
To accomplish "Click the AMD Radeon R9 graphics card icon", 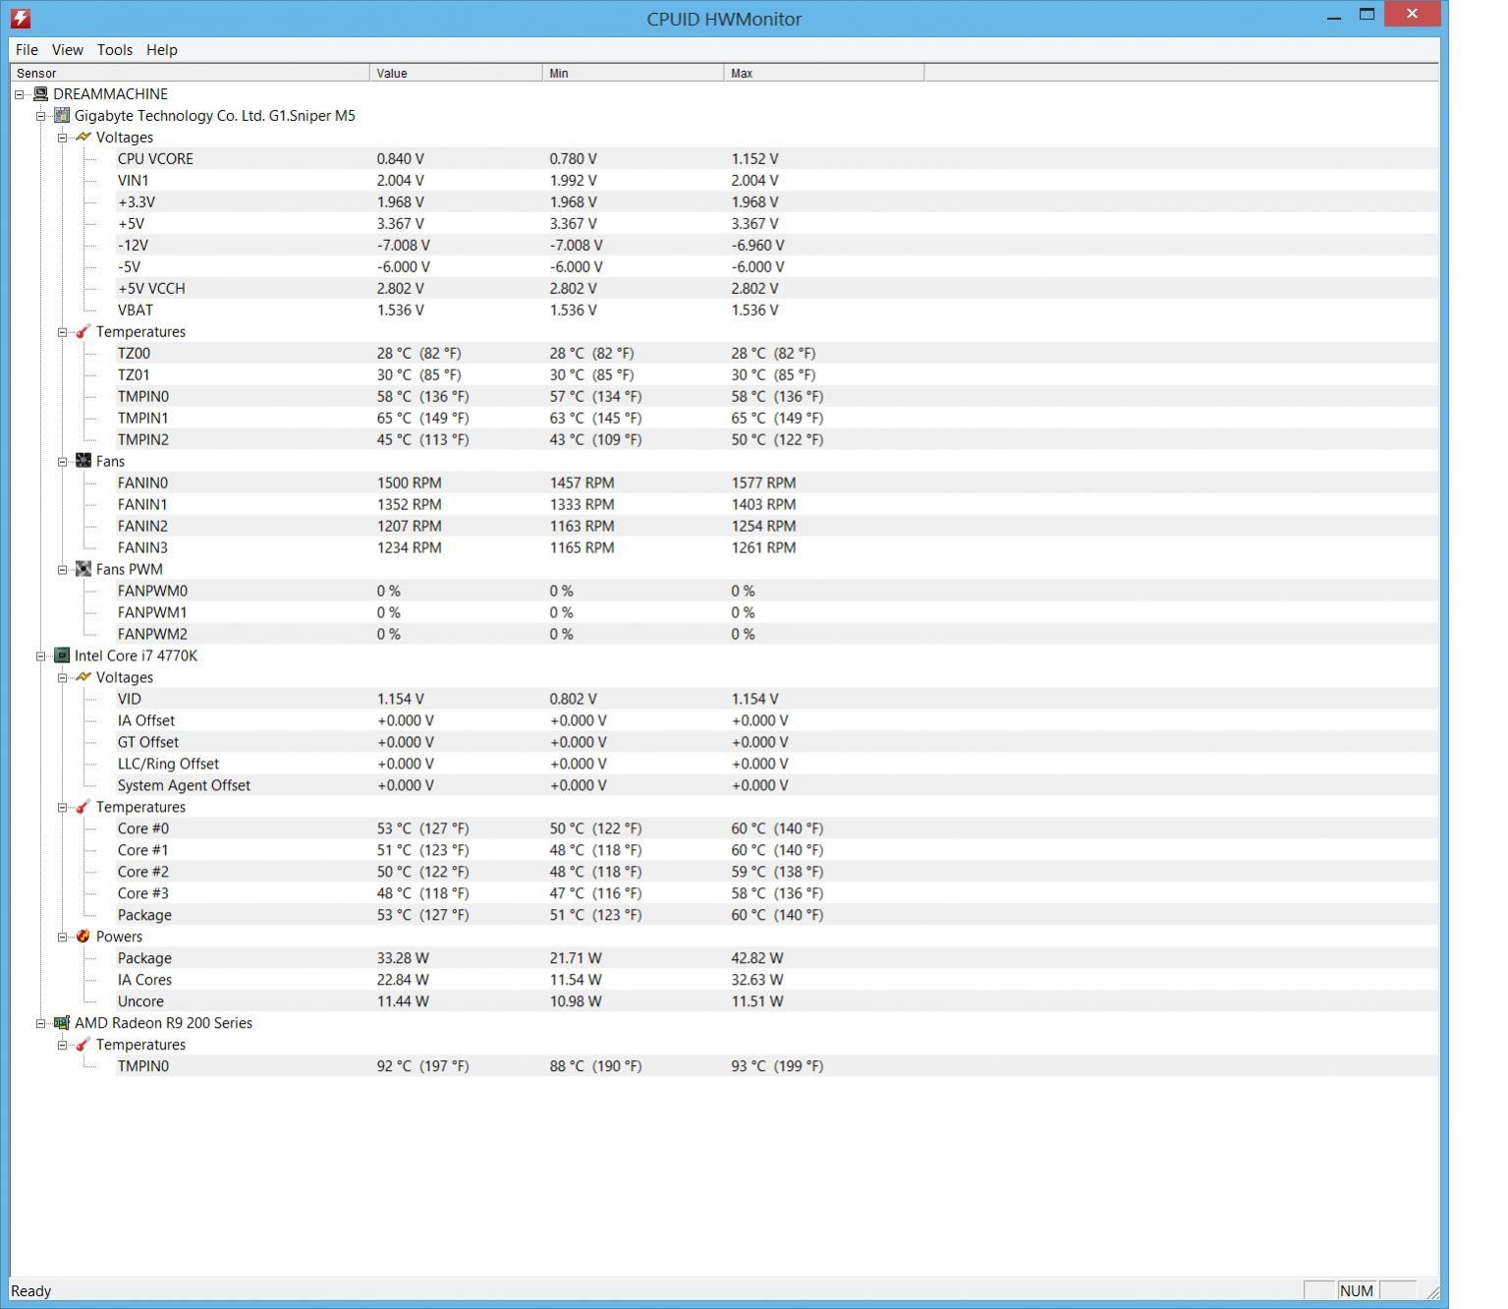I will coord(62,1023).
